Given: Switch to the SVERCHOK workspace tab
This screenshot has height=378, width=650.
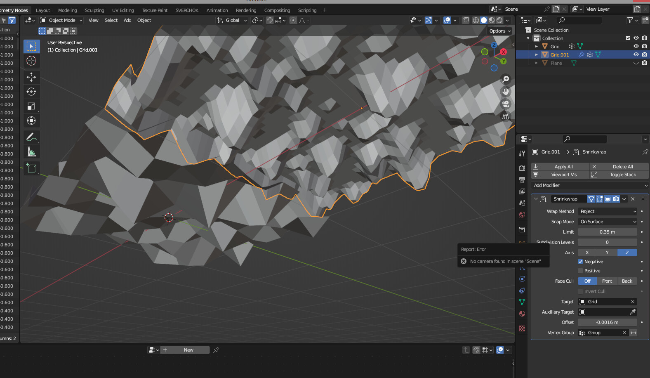Looking at the screenshot, I should pyautogui.click(x=187, y=10).
